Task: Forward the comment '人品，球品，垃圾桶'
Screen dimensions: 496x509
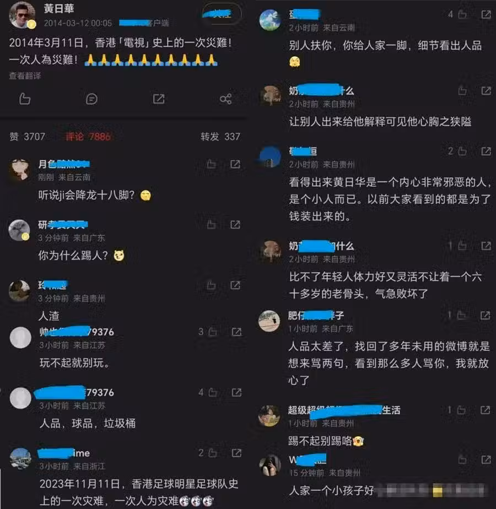Action: pos(236,392)
